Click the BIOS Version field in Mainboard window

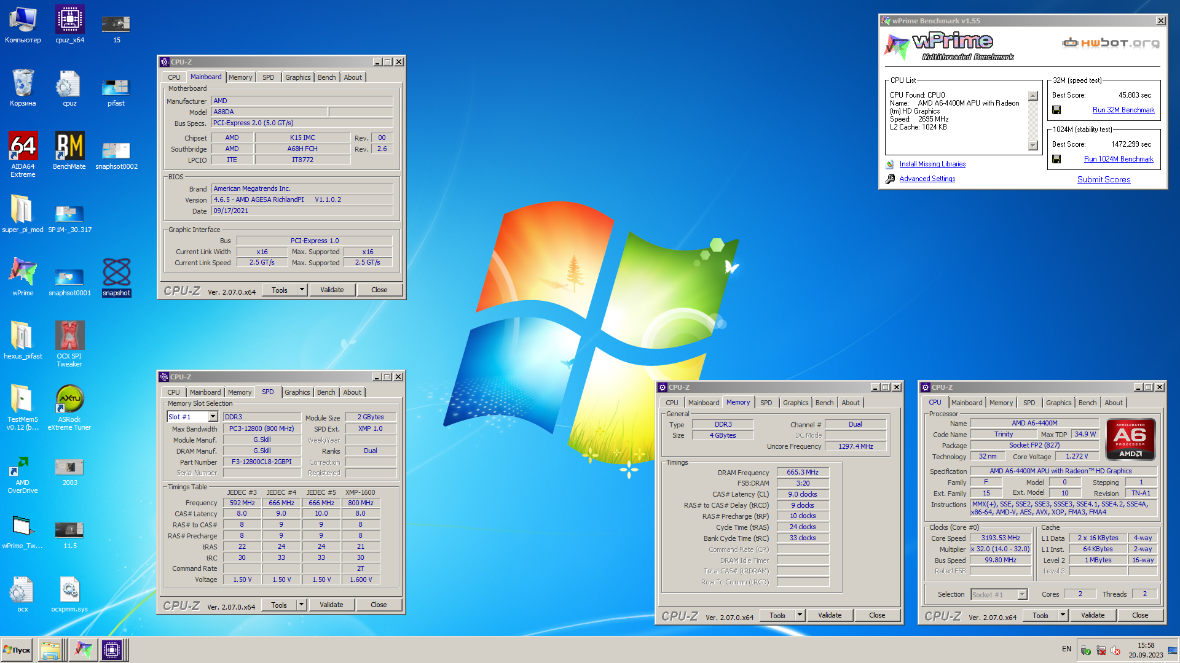coord(302,200)
